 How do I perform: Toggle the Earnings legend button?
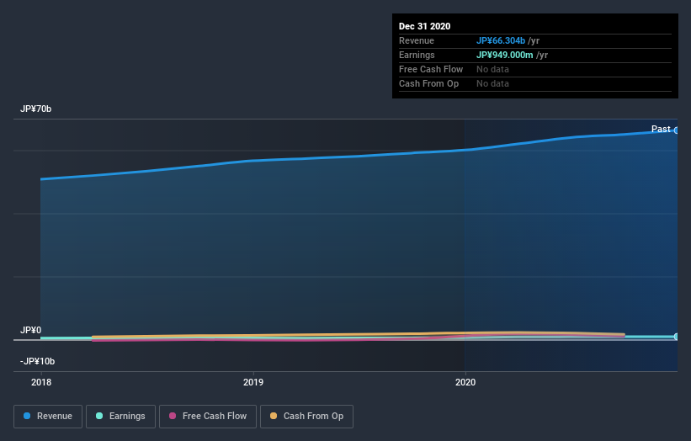pyautogui.click(x=120, y=417)
